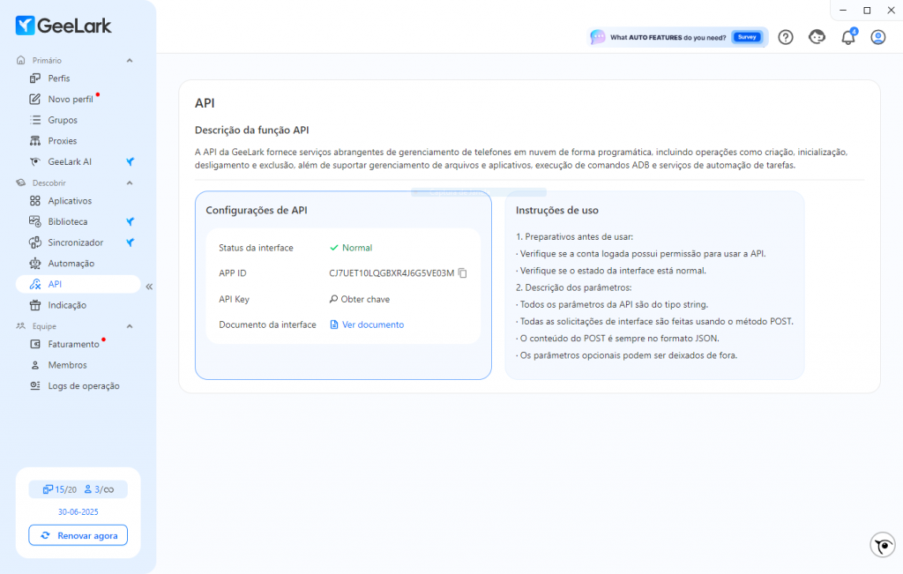Open the customer support headset icon

coord(817,37)
